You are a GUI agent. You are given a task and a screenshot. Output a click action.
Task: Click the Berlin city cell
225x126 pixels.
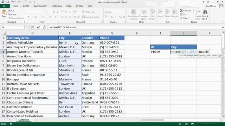(70, 43)
